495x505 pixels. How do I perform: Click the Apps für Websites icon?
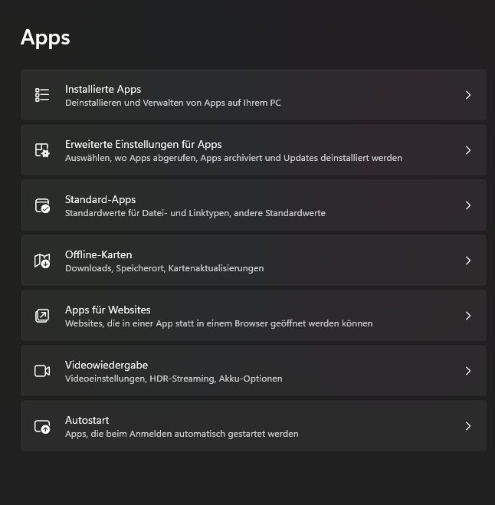click(x=42, y=316)
